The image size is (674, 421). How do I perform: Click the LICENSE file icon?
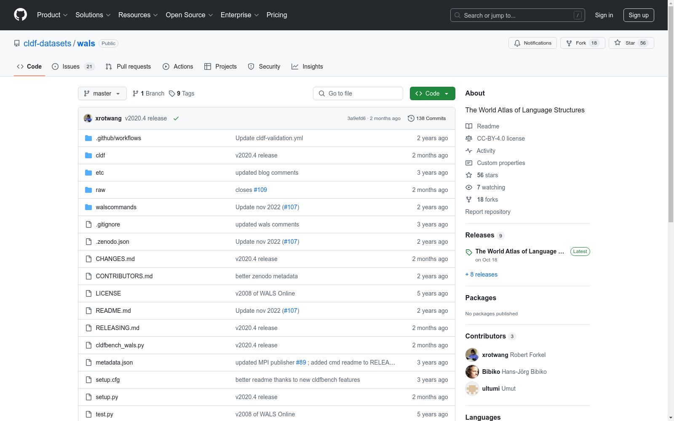(88, 293)
